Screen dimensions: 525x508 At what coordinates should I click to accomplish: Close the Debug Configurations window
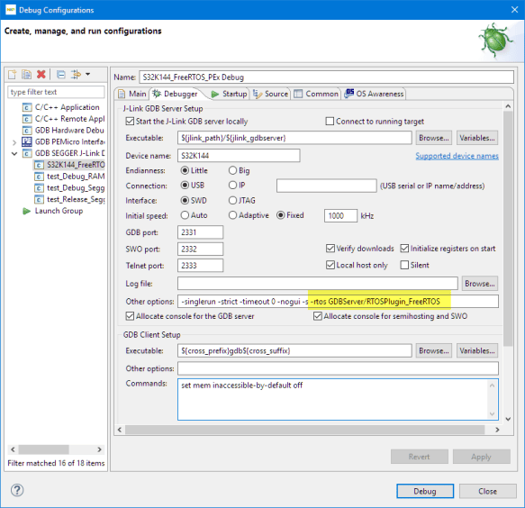pyautogui.click(x=514, y=10)
